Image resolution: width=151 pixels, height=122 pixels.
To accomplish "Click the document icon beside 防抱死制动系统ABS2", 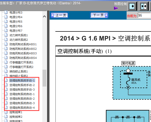I will (x=6, y=49).
